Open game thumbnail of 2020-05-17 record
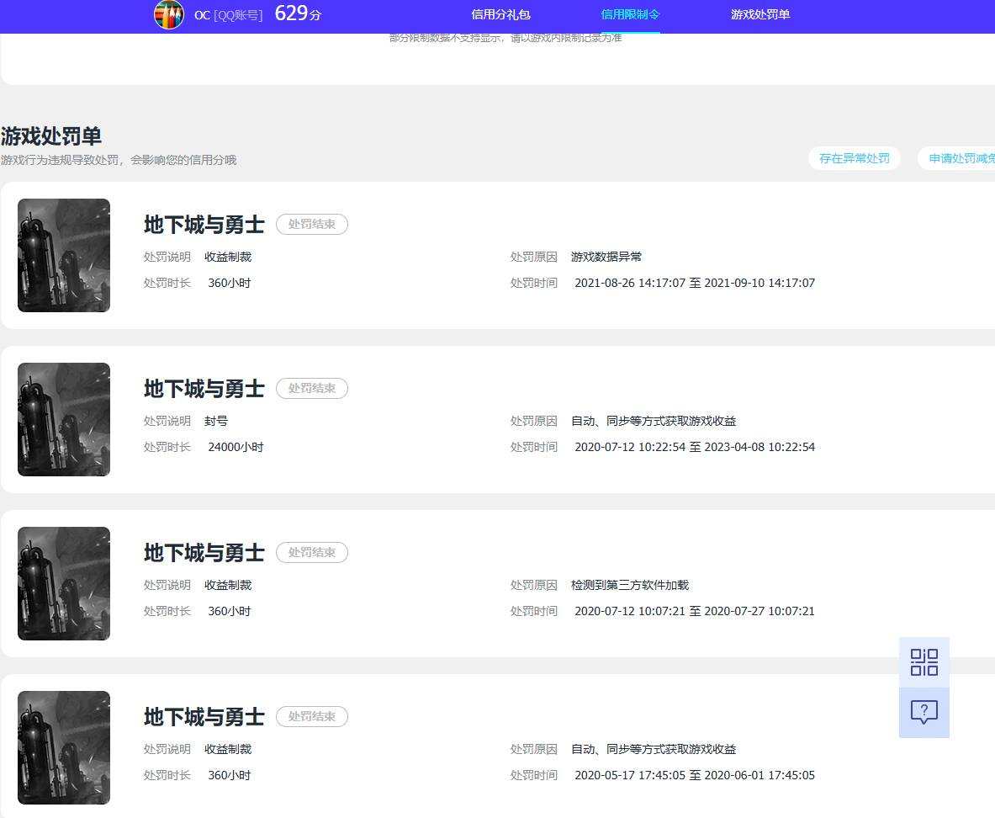 (63, 747)
